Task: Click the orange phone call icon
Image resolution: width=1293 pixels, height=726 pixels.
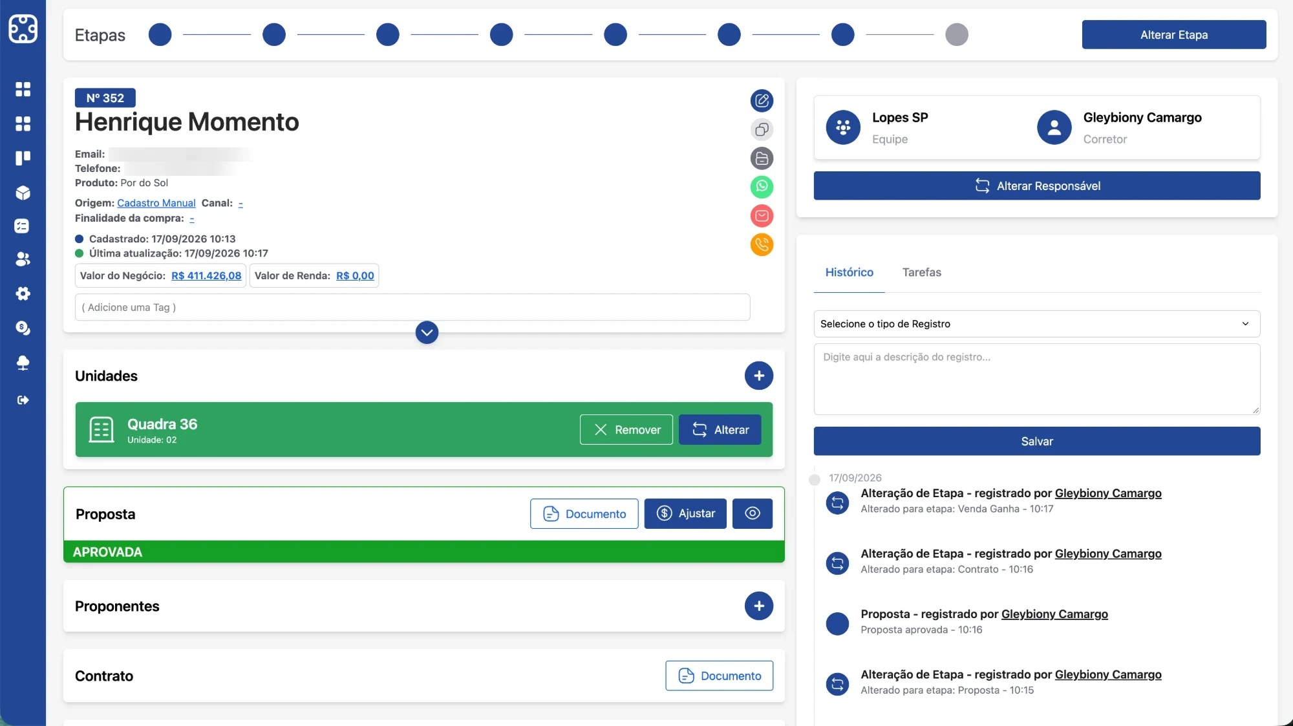Action: pyautogui.click(x=762, y=244)
